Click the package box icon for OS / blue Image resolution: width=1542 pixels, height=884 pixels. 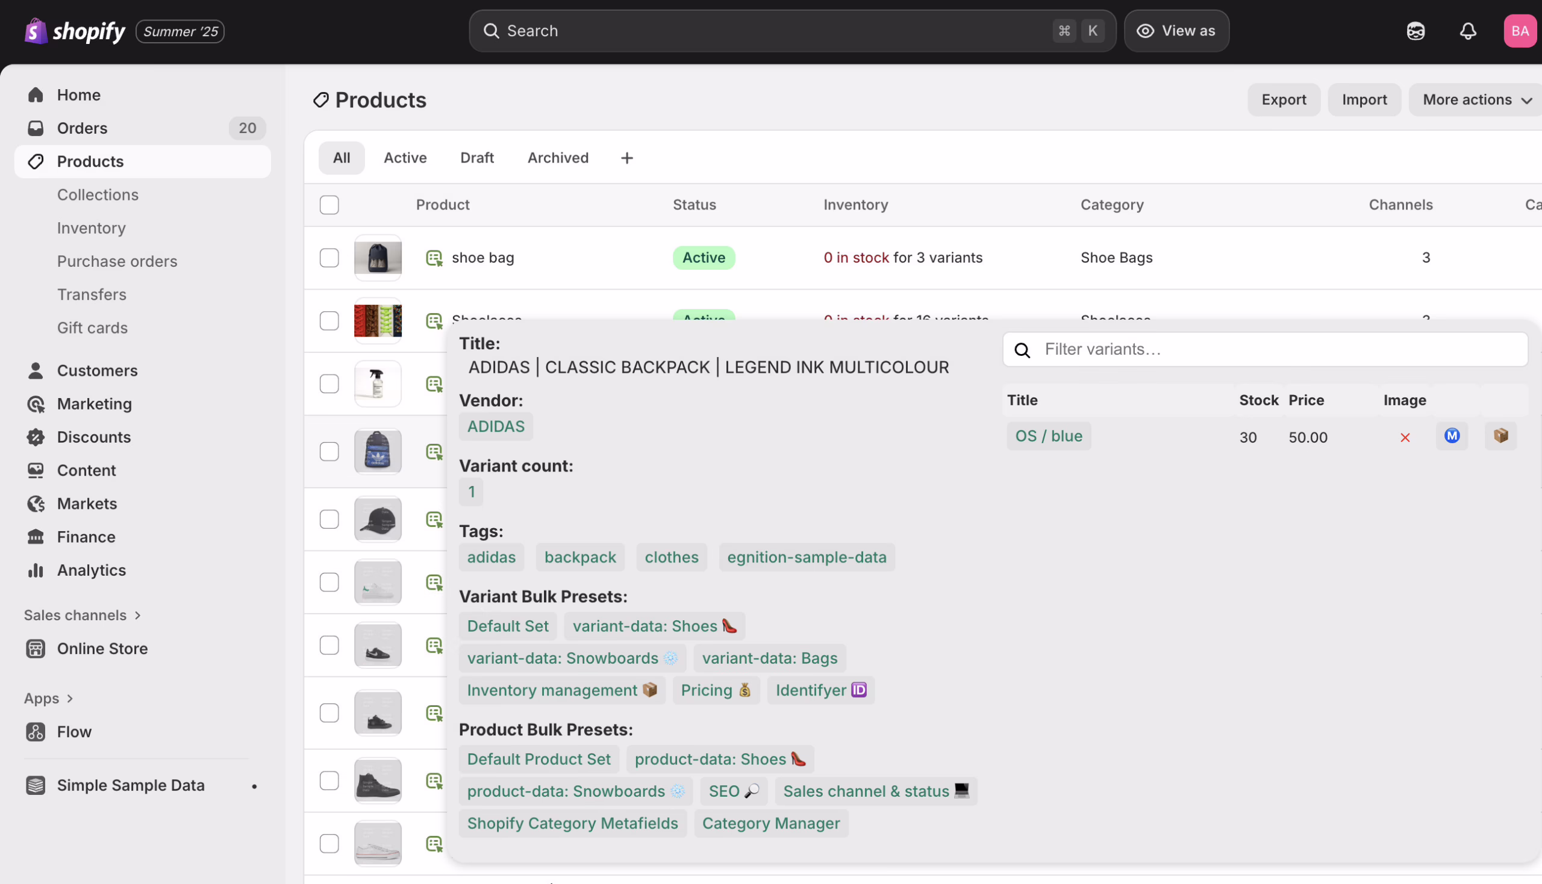click(1500, 436)
